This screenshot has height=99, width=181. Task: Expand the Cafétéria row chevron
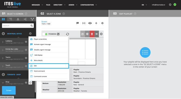tap(3, 42)
